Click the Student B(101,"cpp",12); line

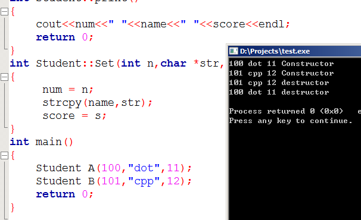pyautogui.click(x=114, y=181)
